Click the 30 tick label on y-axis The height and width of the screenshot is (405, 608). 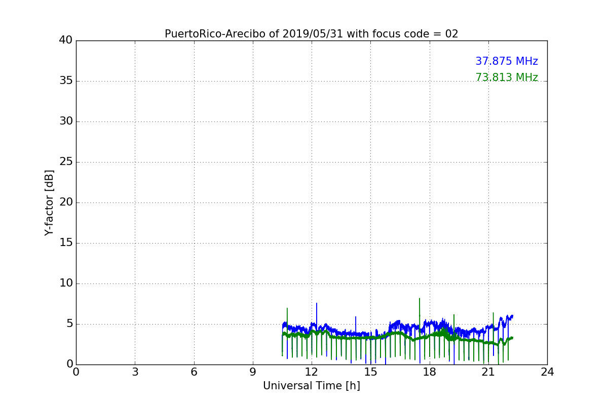coord(66,121)
